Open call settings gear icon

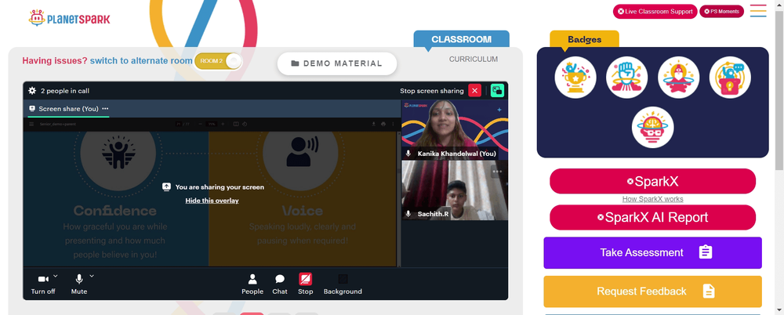click(32, 90)
